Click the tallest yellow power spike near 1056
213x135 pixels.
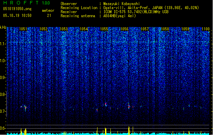(129, 130)
